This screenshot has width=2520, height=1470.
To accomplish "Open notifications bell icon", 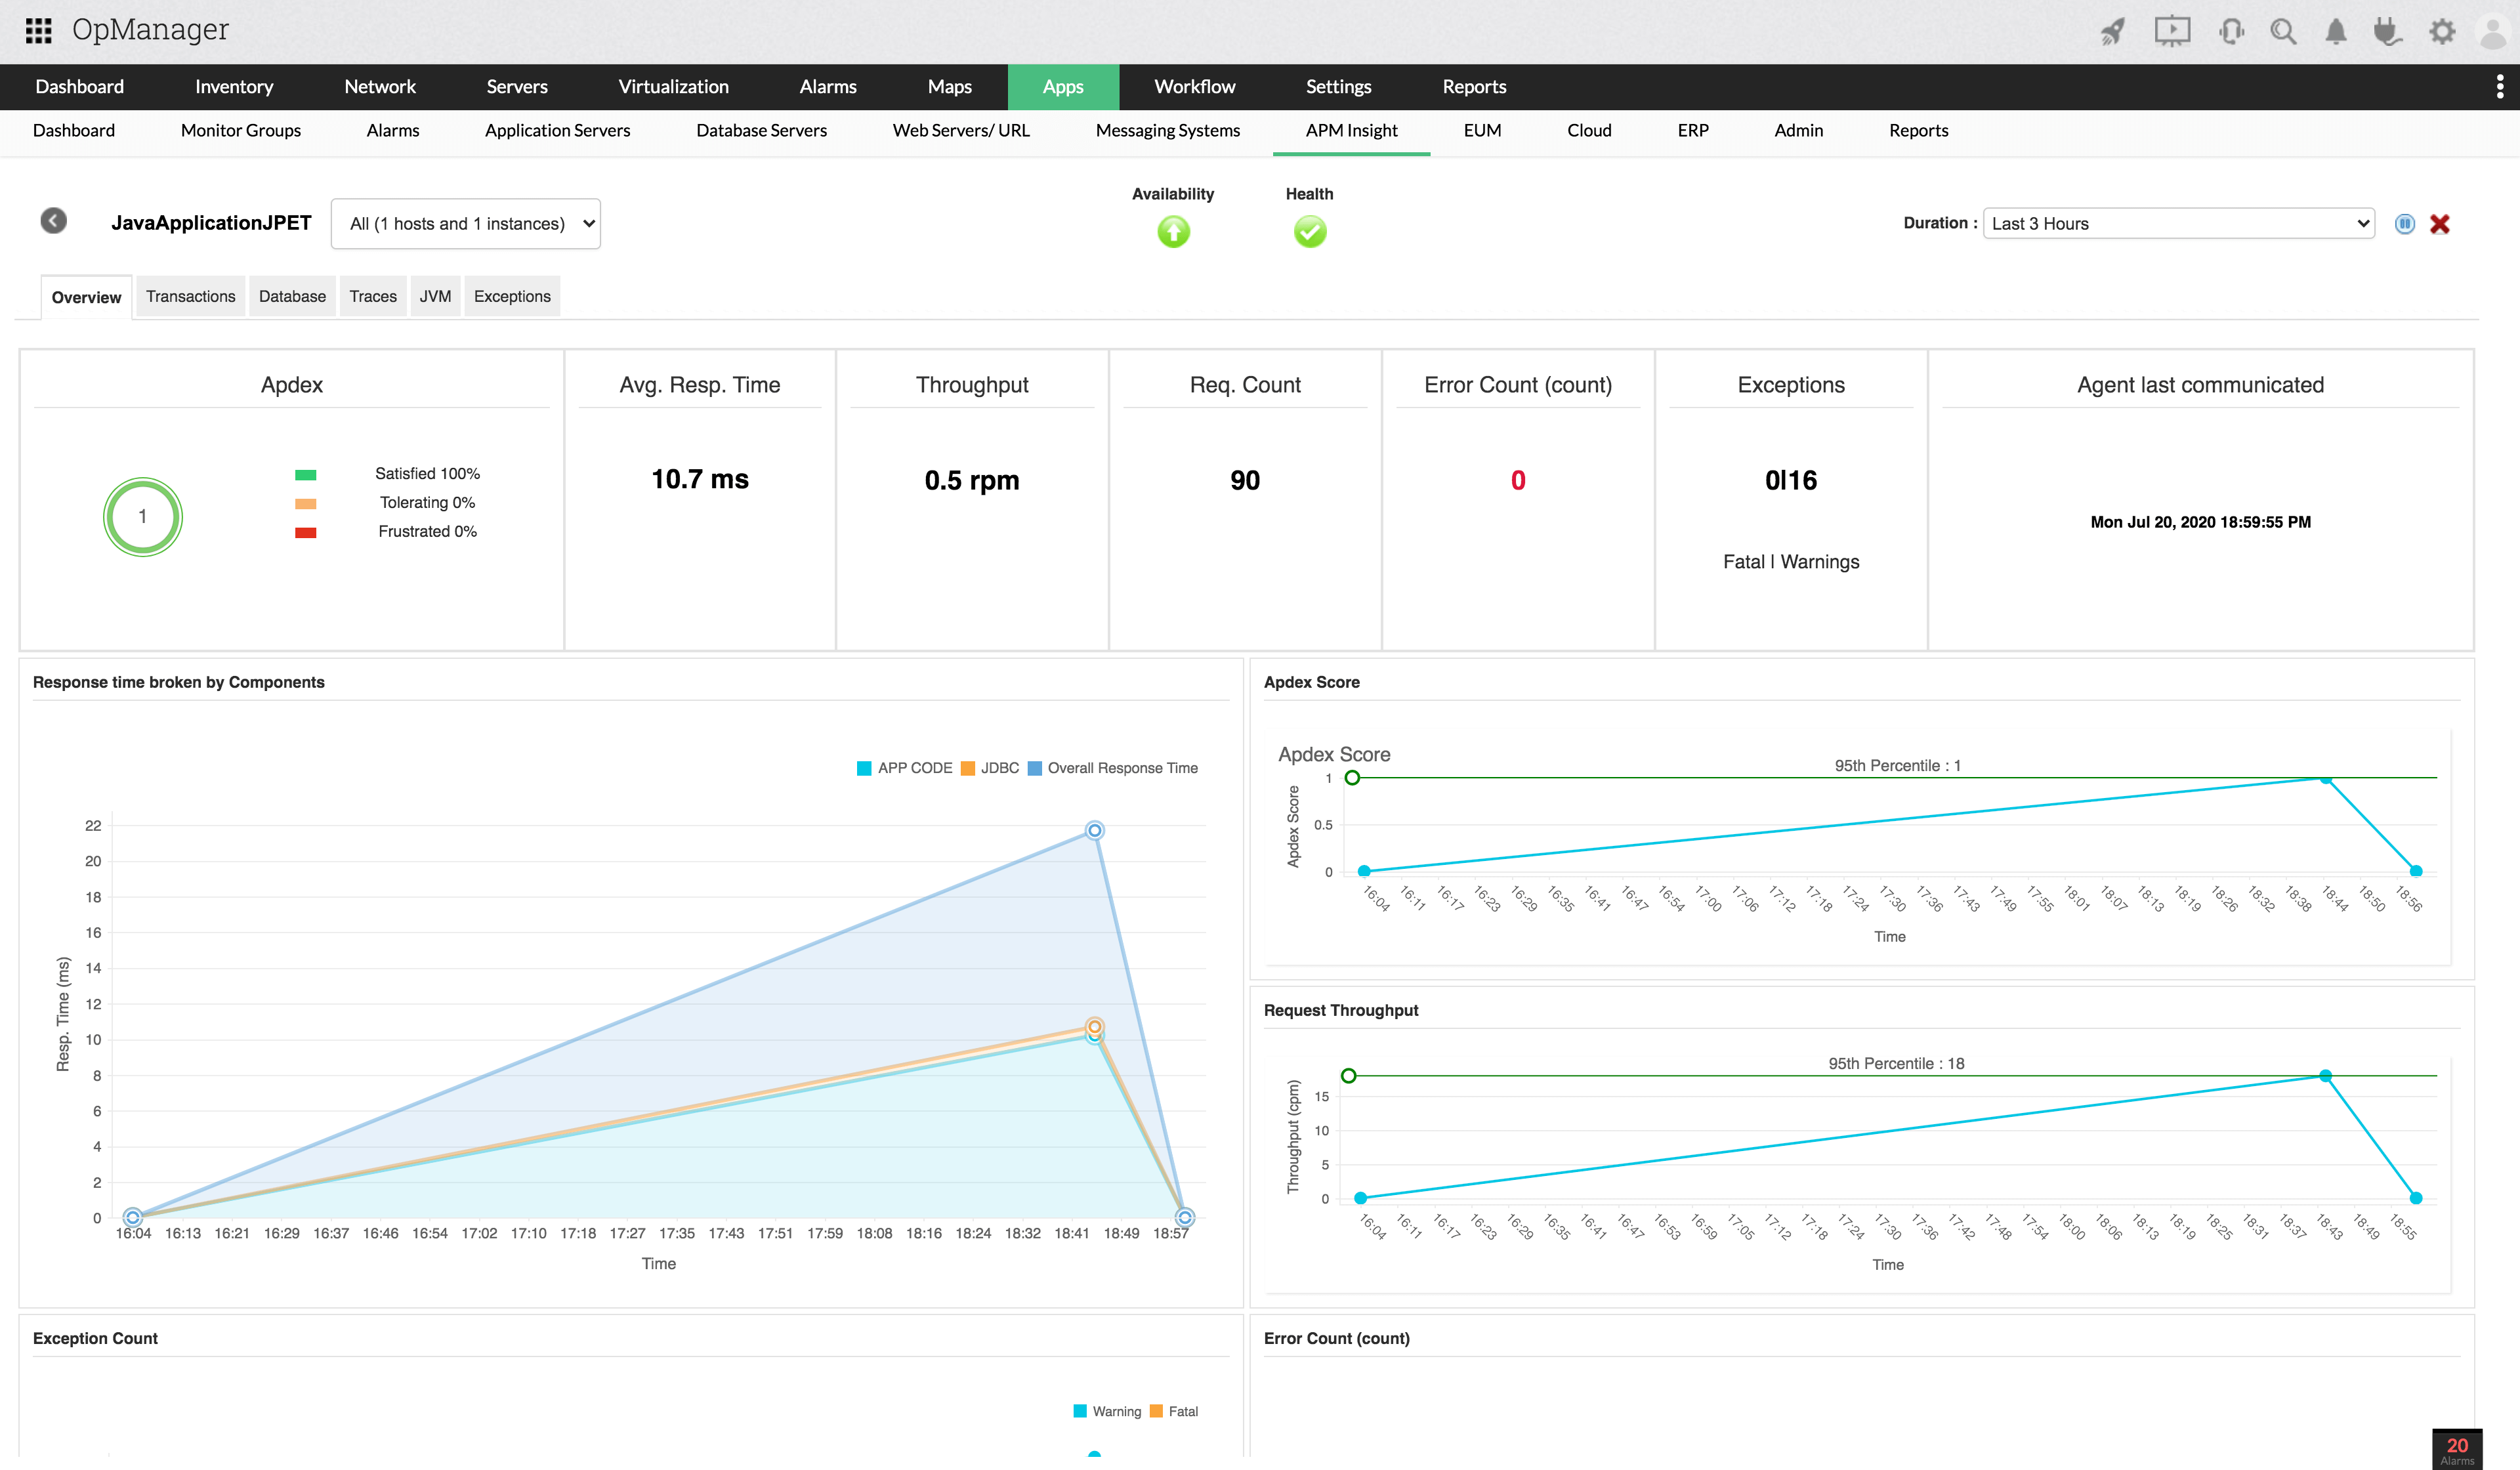I will click(2335, 32).
